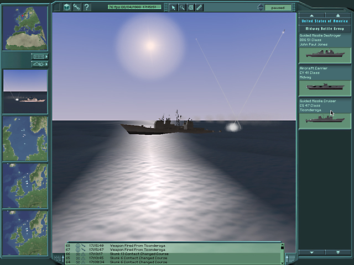
Task: Click the toolbar grip dots left of pointer tool
Action: pyautogui.click(x=166, y=8)
